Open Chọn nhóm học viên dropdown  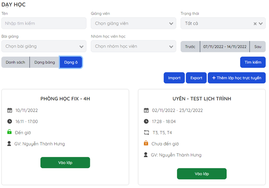click(x=133, y=46)
